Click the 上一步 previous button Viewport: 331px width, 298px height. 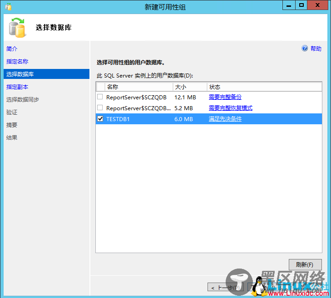pyautogui.click(x=226, y=288)
